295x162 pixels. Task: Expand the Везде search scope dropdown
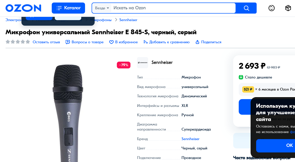point(102,8)
